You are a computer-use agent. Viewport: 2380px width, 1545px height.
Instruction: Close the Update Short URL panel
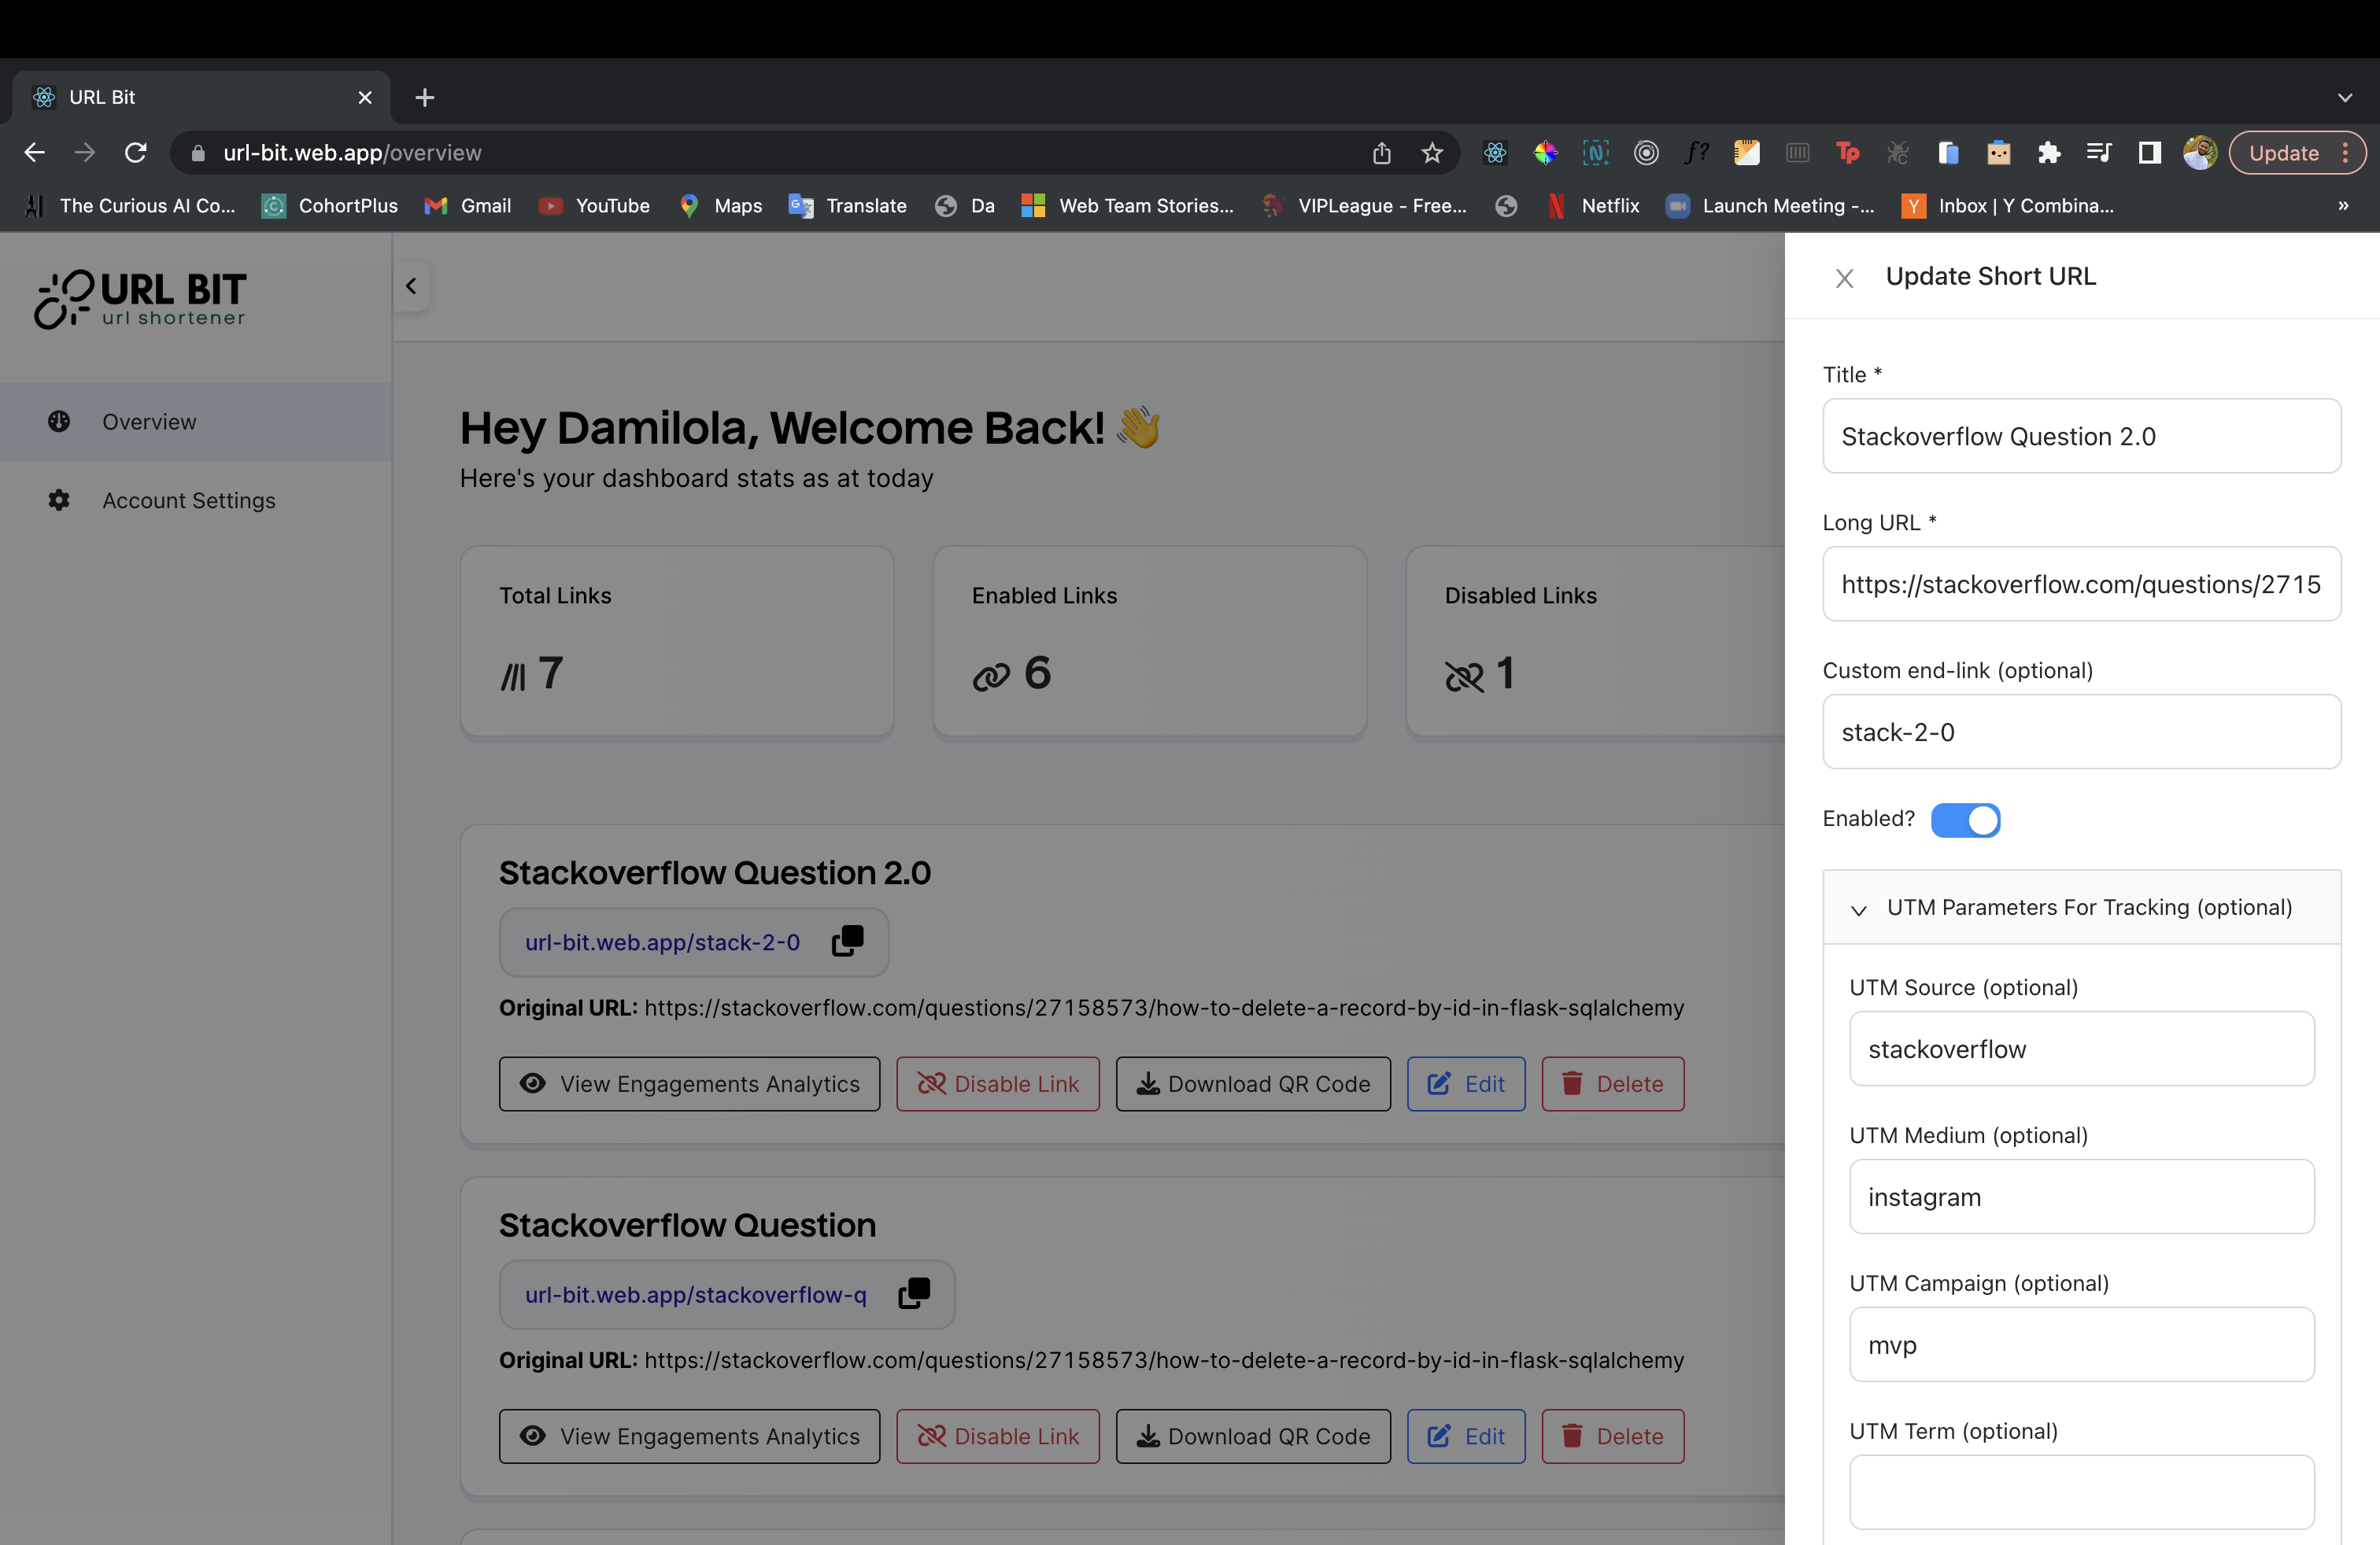[1844, 277]
